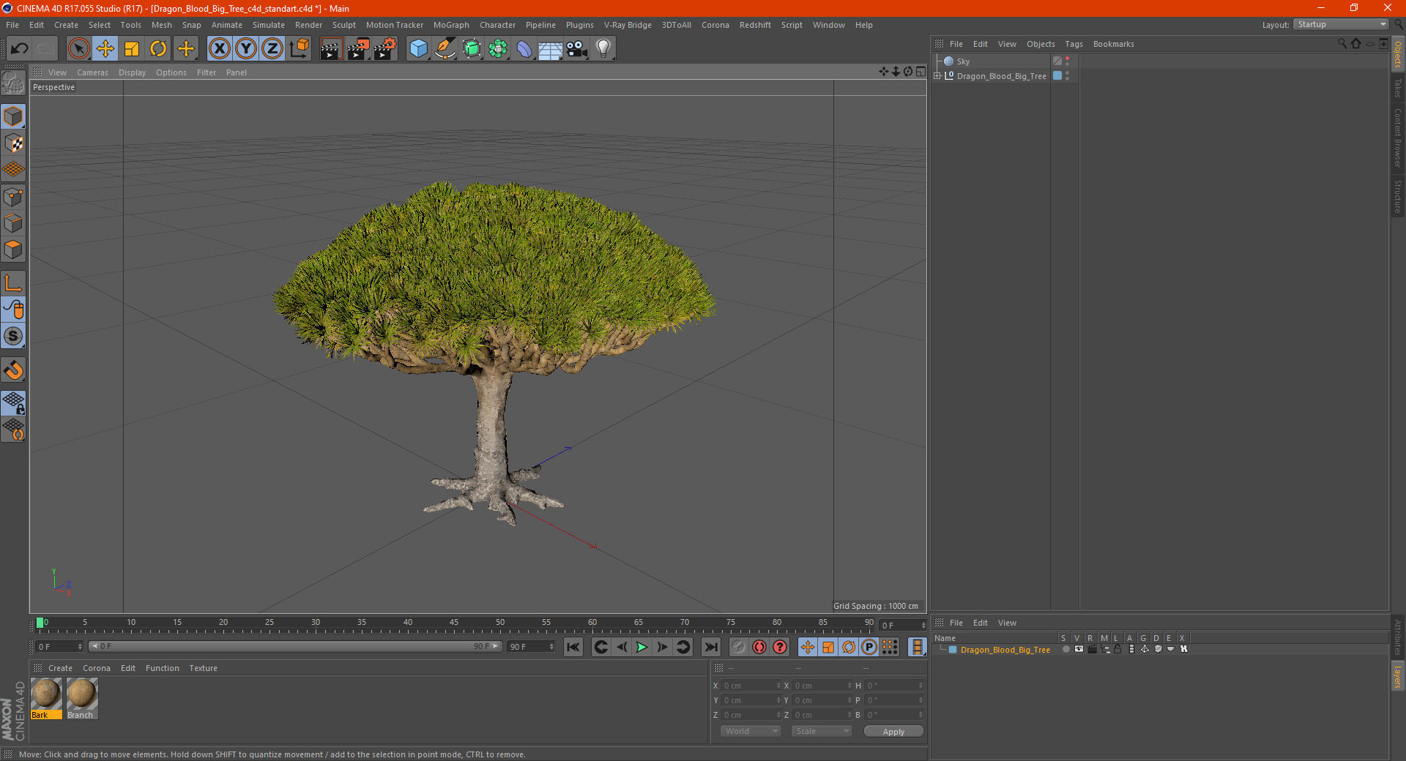Expand the Dragon_Blood_Big_Tree object hierarchy
The image size is (1406, 761).
tap(937, 76)
